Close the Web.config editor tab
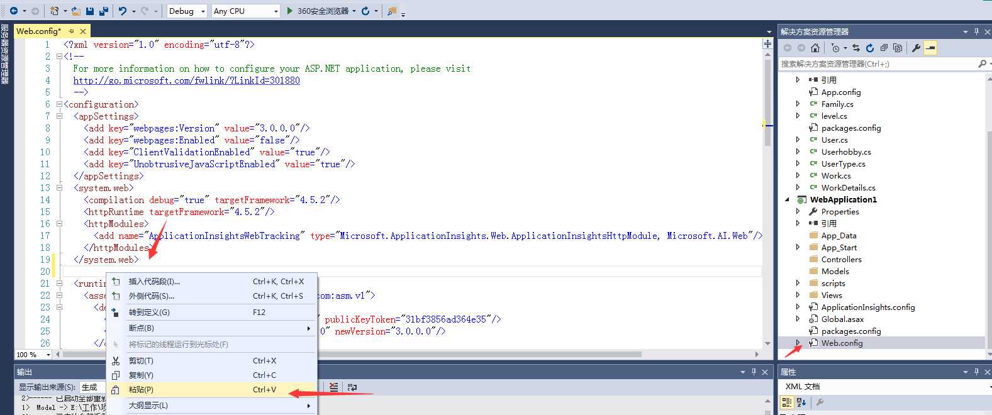This screenshot has width=992, height=415. [83, 31]
